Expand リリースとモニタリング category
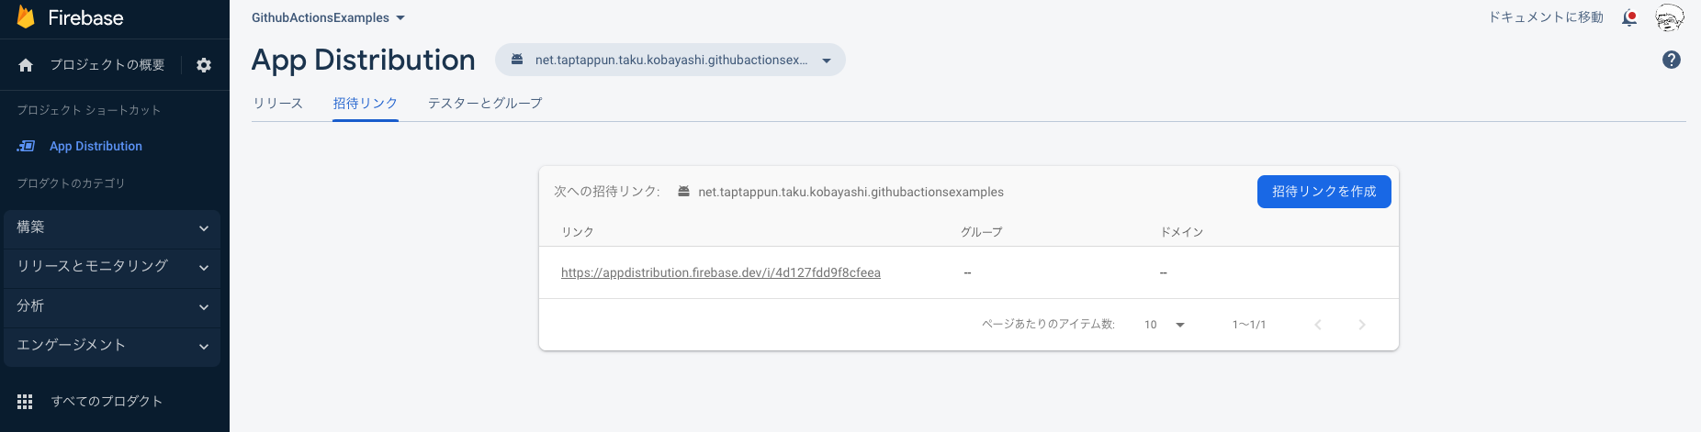 coord(112,267)
